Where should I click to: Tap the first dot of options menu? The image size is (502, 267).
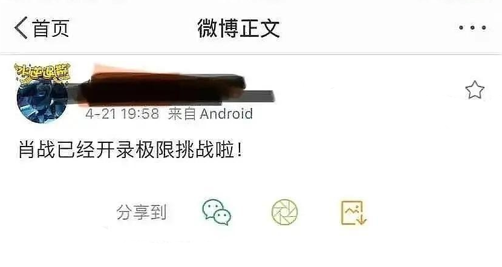coord(461,28)
